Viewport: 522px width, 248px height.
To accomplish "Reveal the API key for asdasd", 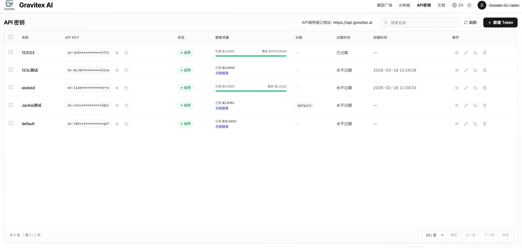I will [x=117, y=88].
